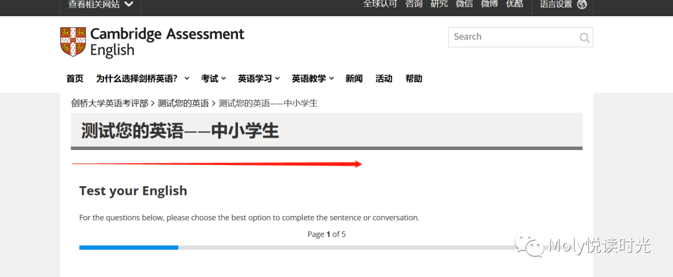Open the 英语教学 dropdown menu
673x277 pixels.
click(x=313, y=78)
